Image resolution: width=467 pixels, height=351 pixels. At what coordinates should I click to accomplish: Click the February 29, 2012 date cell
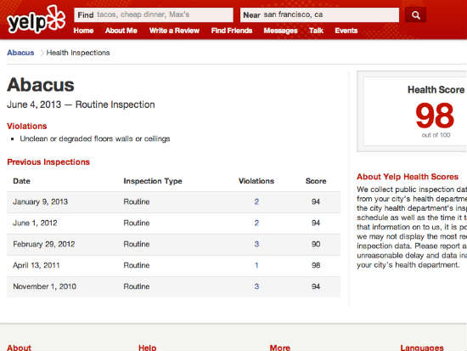(44, 244)
